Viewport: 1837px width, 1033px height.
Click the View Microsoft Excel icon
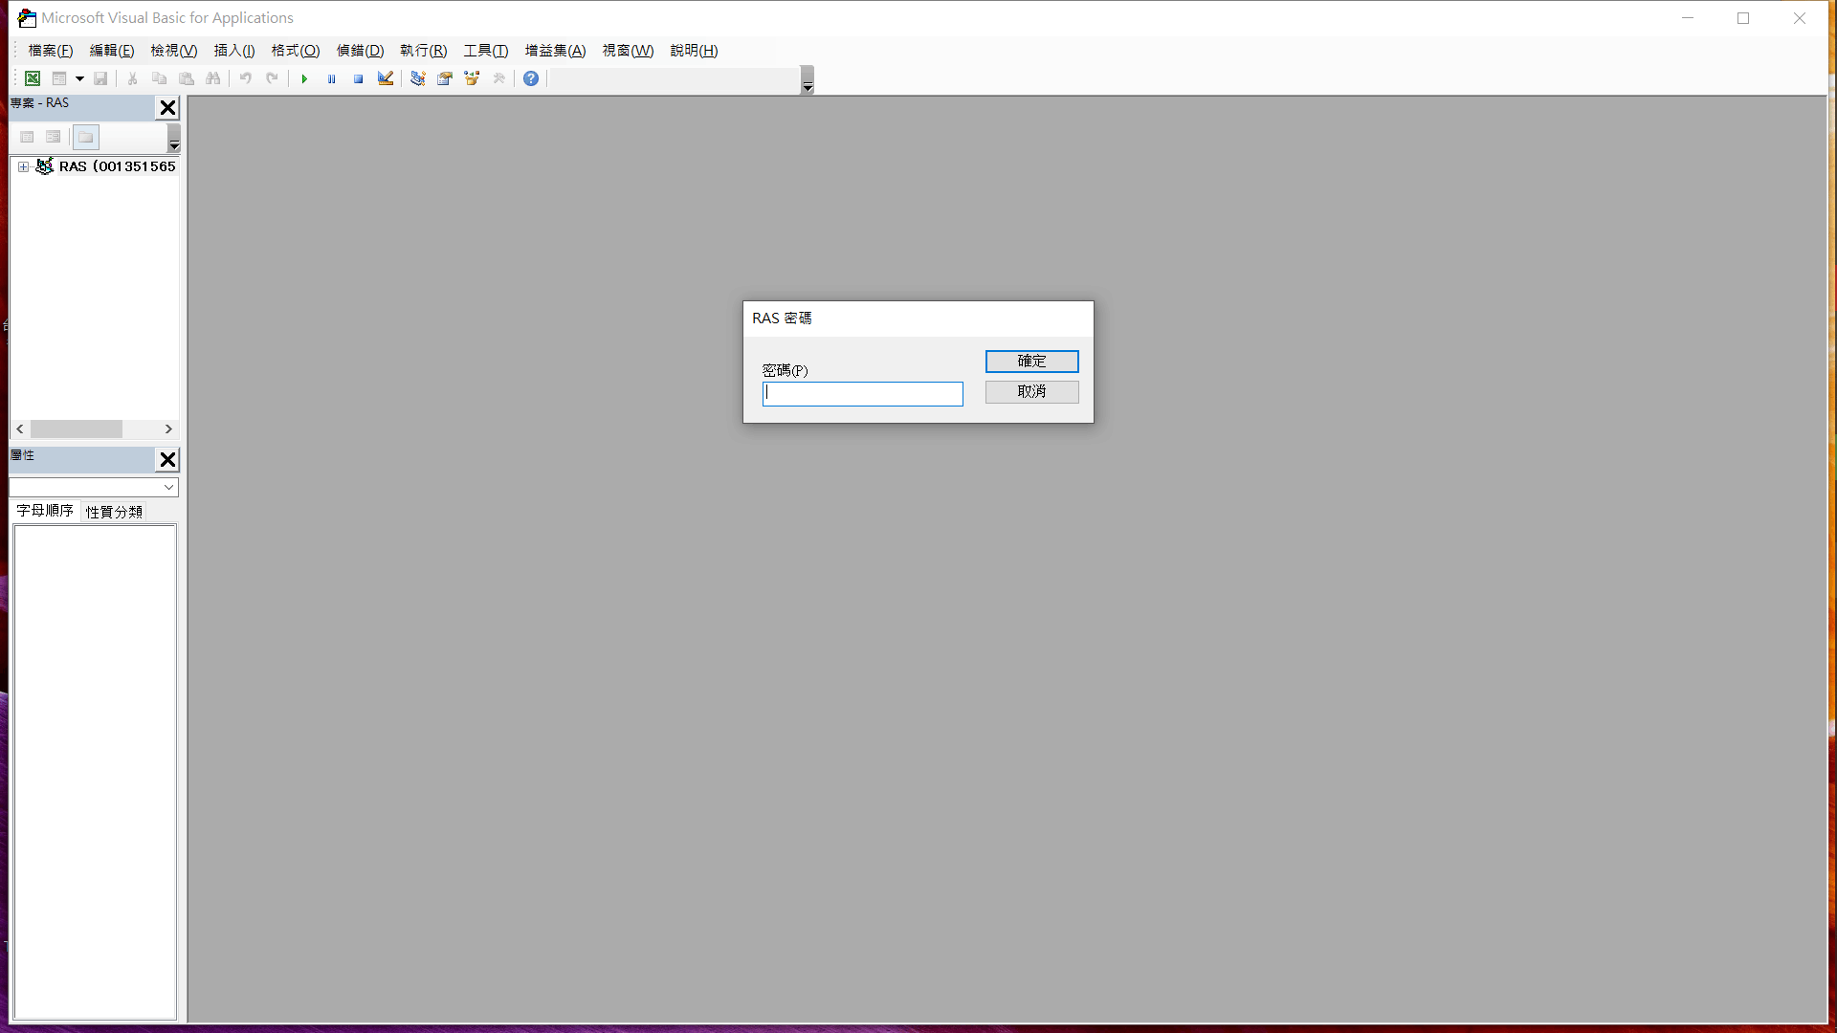point(33,78)
